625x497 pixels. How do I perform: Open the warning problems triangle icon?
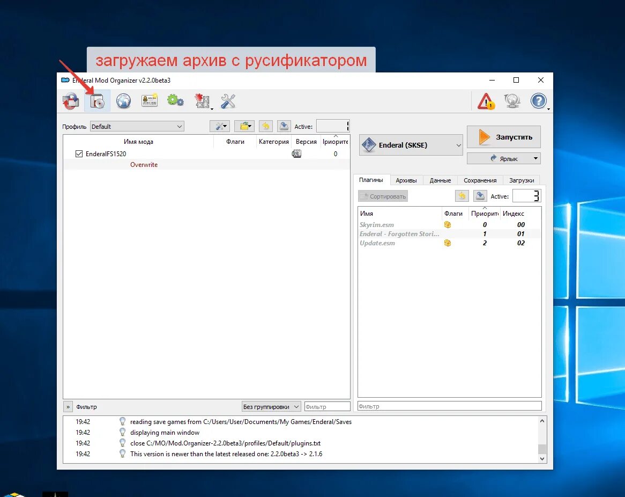(486, 101)
